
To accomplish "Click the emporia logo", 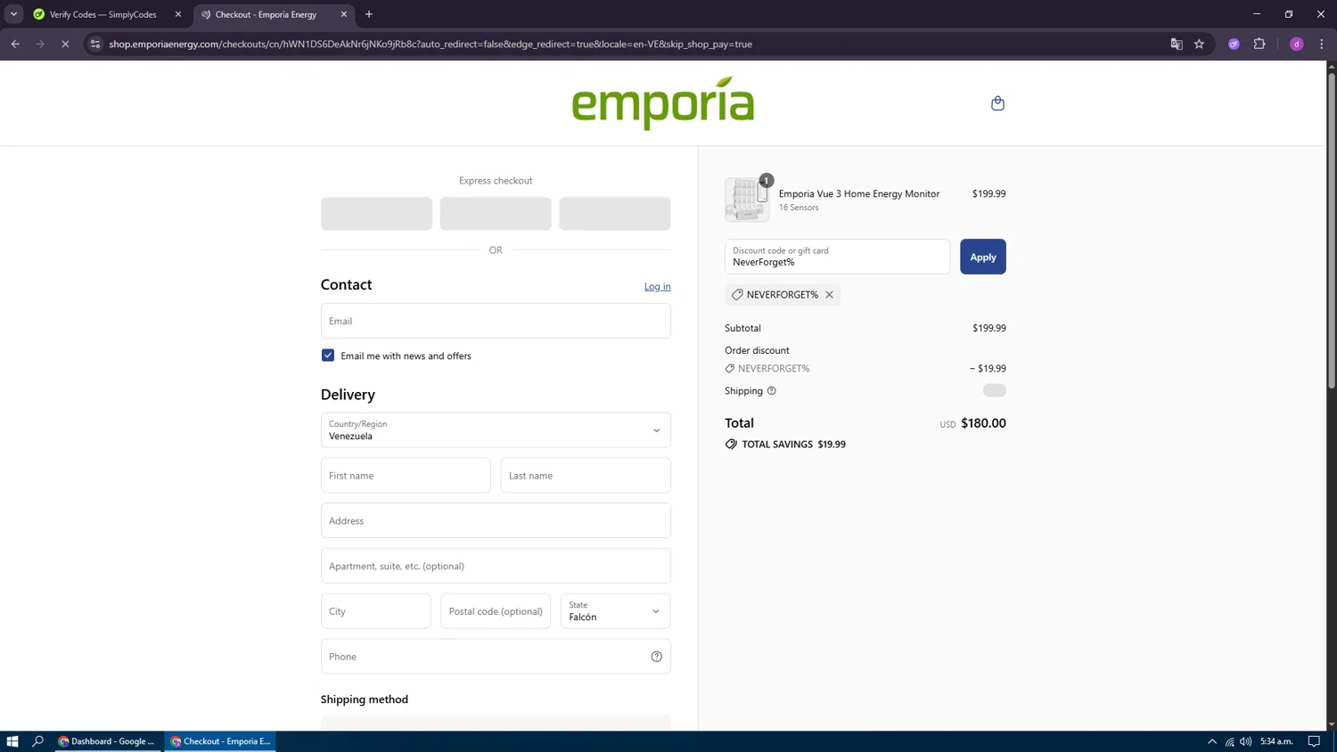I will click(663, 102).
